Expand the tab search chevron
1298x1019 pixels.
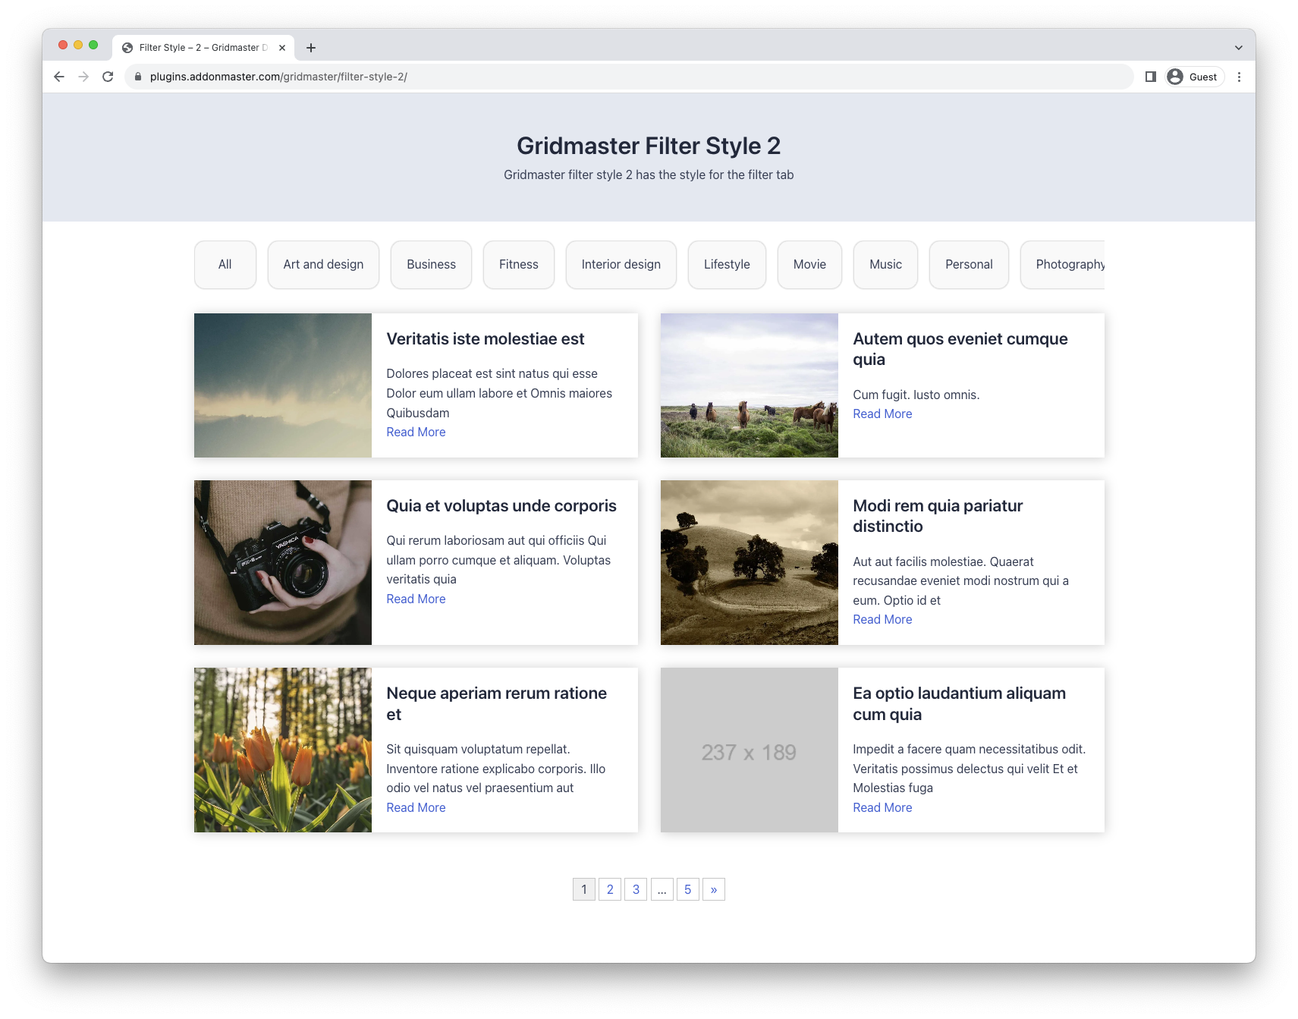[x=1238, y=48]
